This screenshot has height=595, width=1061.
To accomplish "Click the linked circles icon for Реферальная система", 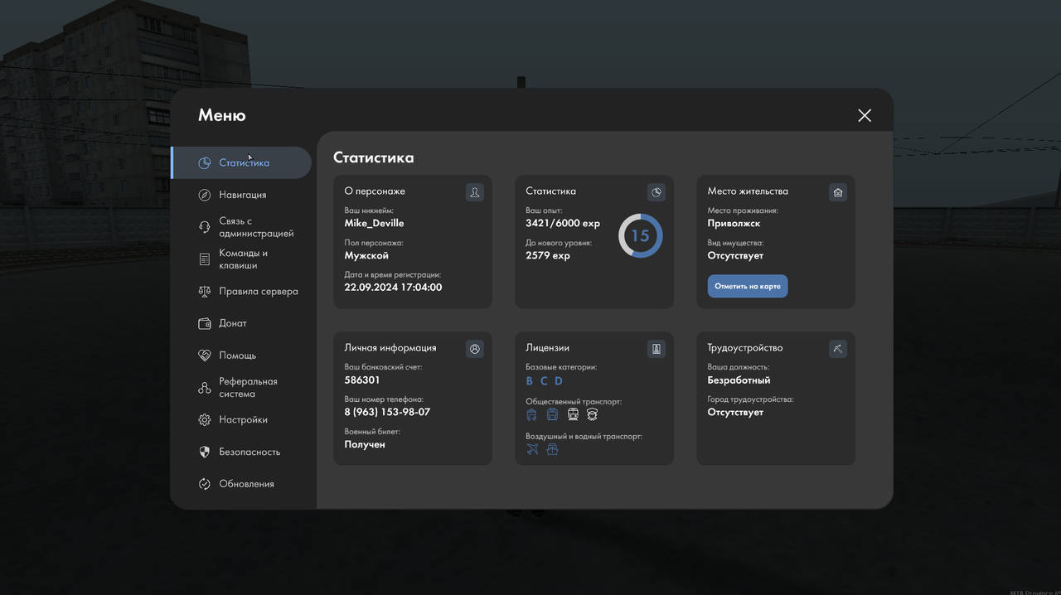I will (205, 388).
